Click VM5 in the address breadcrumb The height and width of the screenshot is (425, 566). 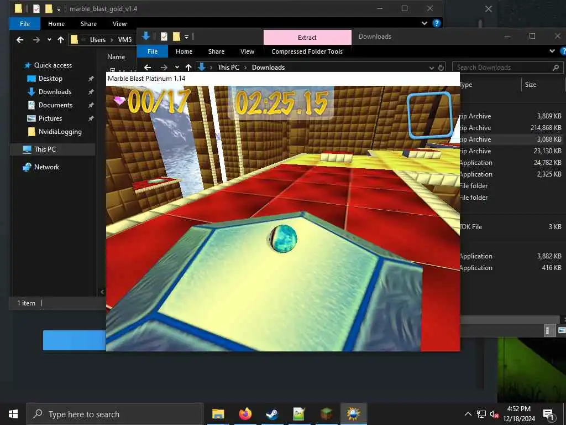pyautogui.click(x=125, y=40)
